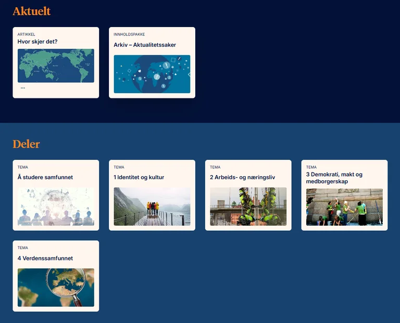
Task: Open the "Hvor skjer det?" article title
Action: click(x=37, y=42)
